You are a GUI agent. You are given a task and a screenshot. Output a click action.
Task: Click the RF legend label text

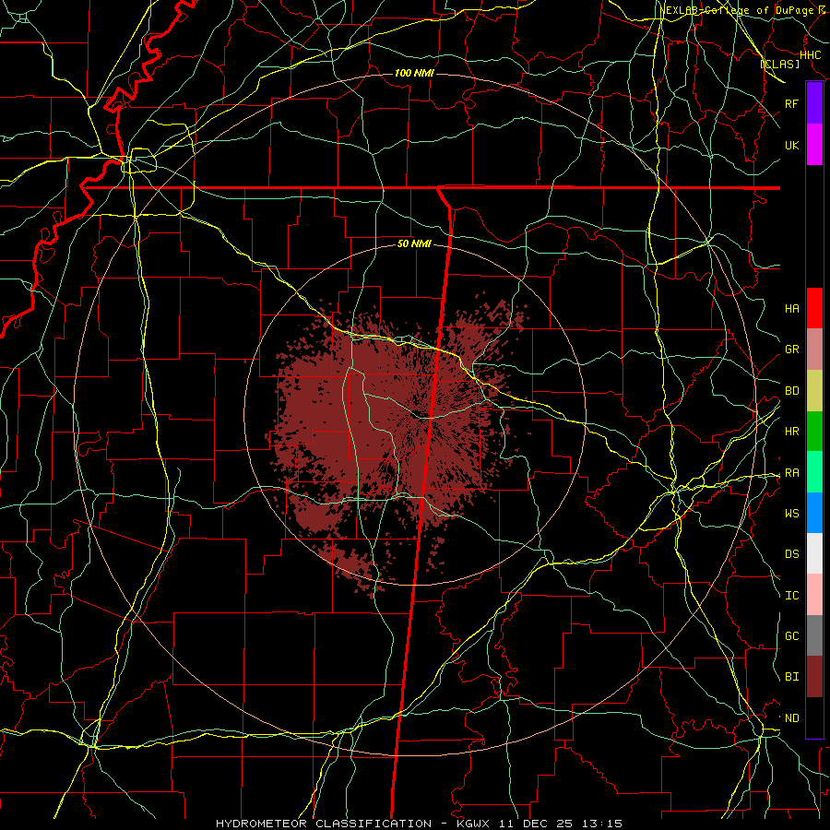click(x=791, y=103)
